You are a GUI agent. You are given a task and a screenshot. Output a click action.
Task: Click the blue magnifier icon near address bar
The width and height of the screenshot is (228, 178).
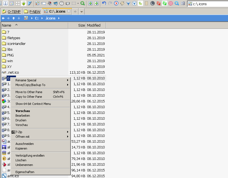coord(177,4)
